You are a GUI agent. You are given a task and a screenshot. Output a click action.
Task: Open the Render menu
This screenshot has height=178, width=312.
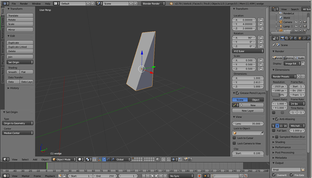(24, 4)
